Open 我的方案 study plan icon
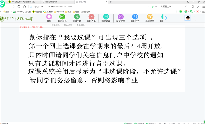Image resolution: width=205 pixels, height=124 pixels. [91, 17]
